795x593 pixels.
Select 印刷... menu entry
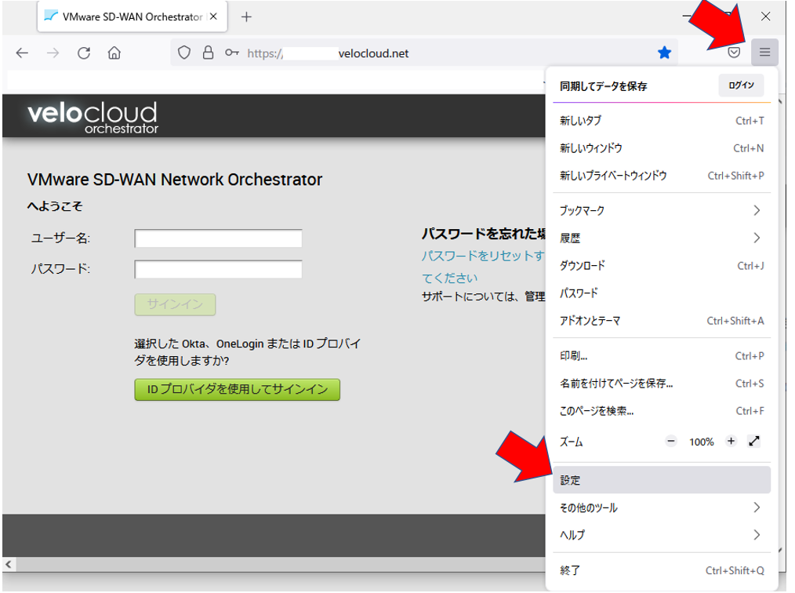point(662,356)
